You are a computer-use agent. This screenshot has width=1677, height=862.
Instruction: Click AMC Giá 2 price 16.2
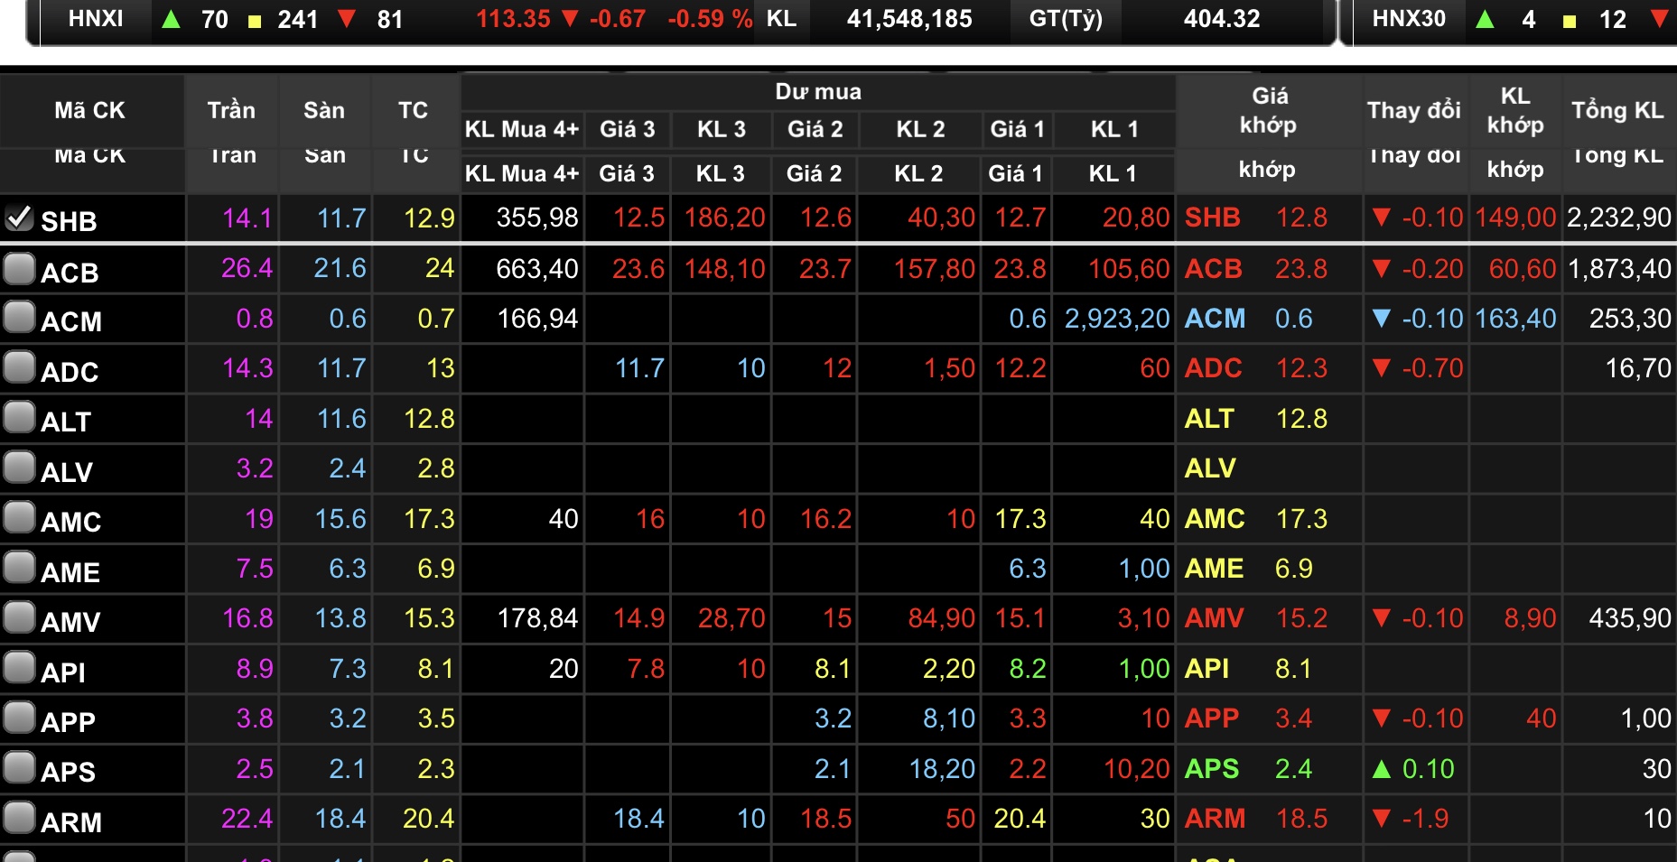pyautogui.click(x=825, y=519)
